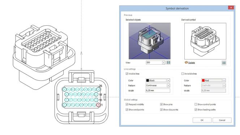
Task: Open the visible lines Black color dropdown
Action: [158, 80]
